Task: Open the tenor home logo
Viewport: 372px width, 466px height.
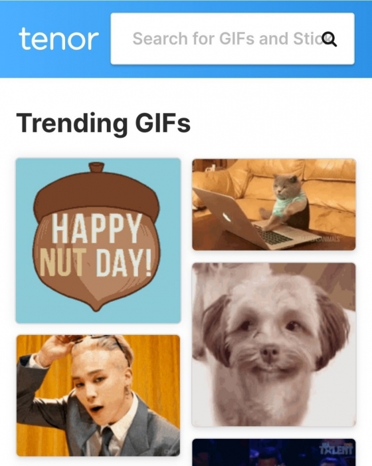Action: pos(58,39)
